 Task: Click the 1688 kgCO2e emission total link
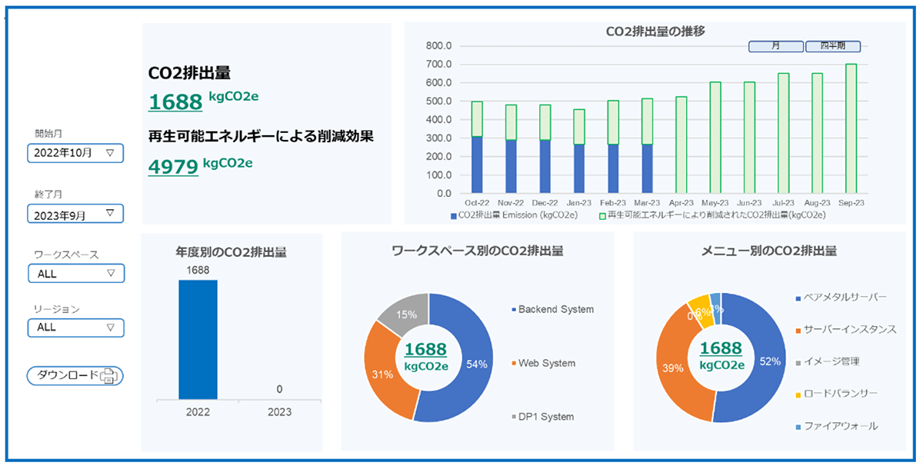[175, 101]
